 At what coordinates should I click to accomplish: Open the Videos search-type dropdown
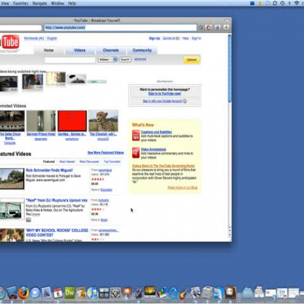pos(108,60)
